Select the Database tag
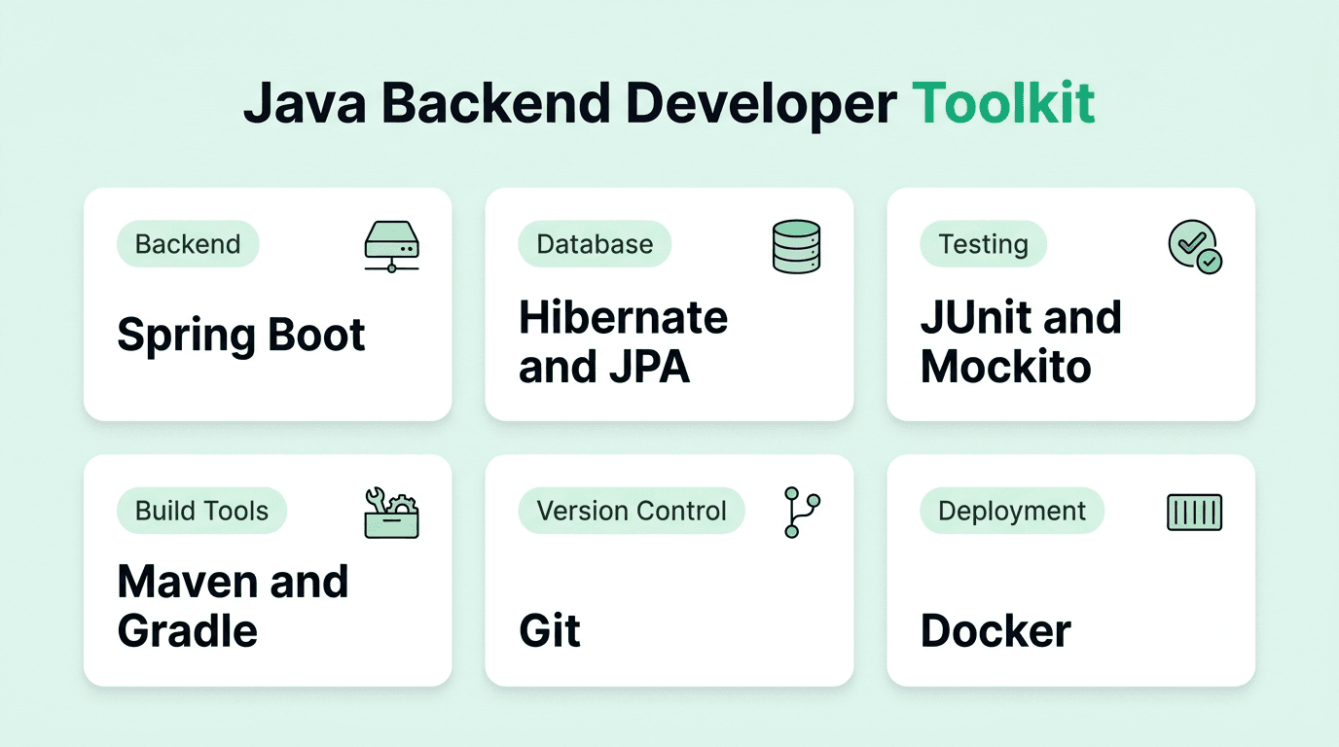This screenshot has width=1339, height=747. tap(595, 244)
